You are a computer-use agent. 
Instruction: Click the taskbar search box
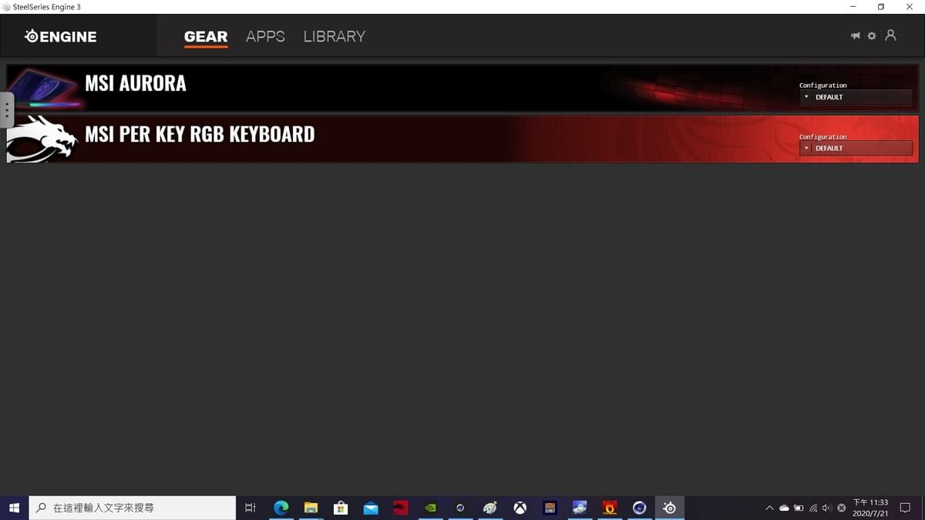[x=133, y=508]
